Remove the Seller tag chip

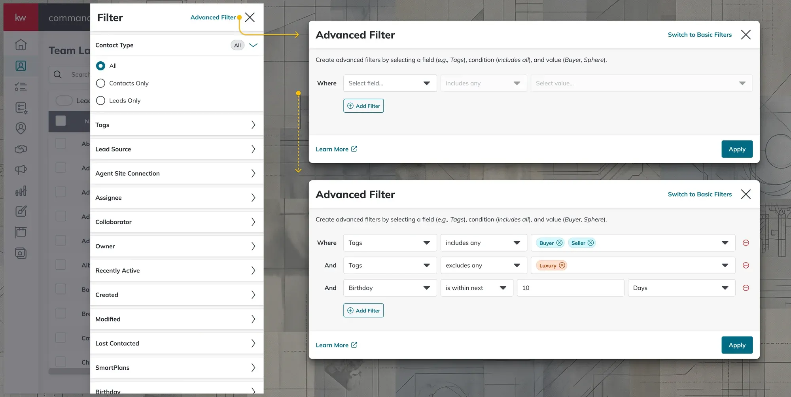pyautogui.click(x=590, y=243)
